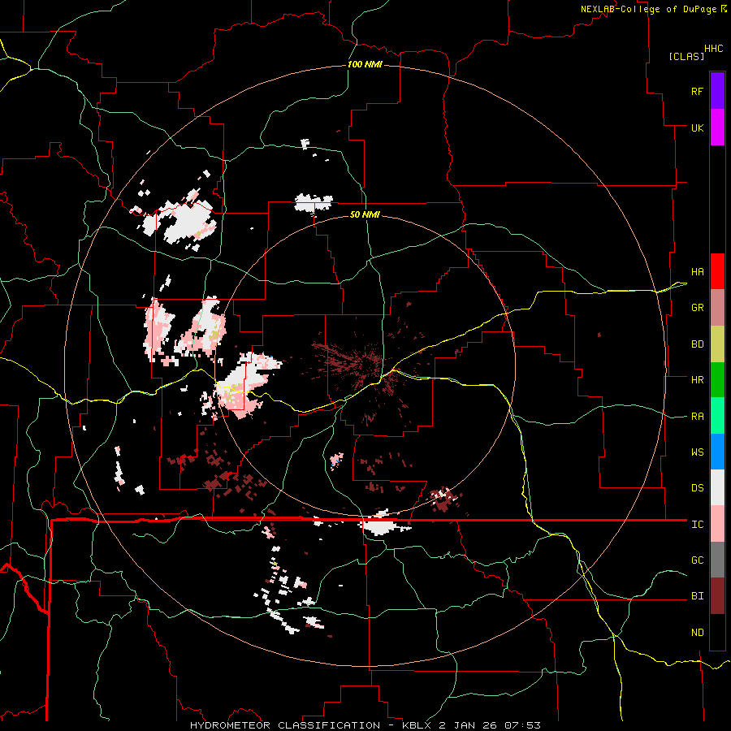Click the GR legend label
Image resolution: width=731 pixels, height=731 pixels.
click(697, 308)
